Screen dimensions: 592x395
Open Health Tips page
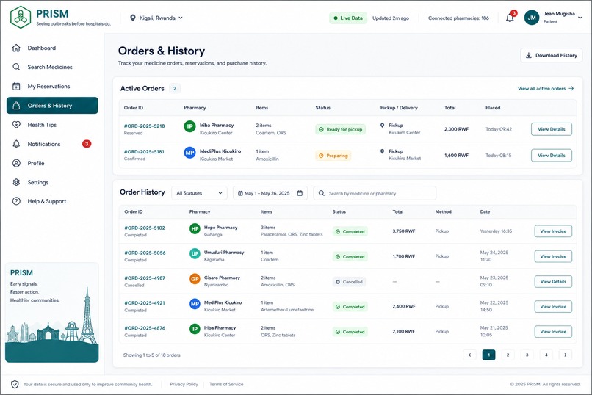pyautogui.click(x=52, y=125)
